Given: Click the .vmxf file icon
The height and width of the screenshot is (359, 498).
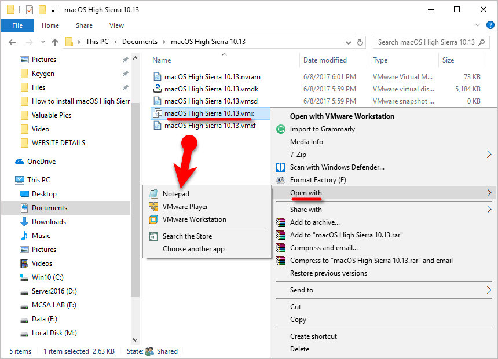Looking at the screenshot, I should click(157, 125).
